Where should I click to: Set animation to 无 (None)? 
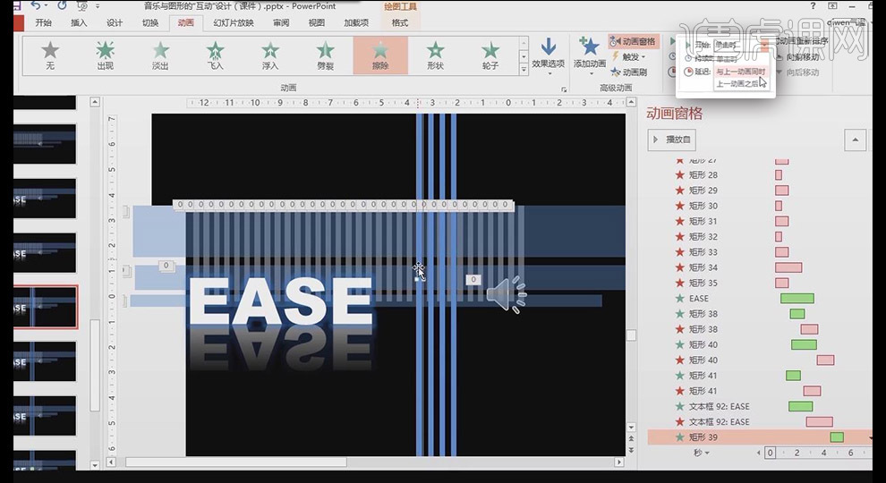[x=50, y=55]
